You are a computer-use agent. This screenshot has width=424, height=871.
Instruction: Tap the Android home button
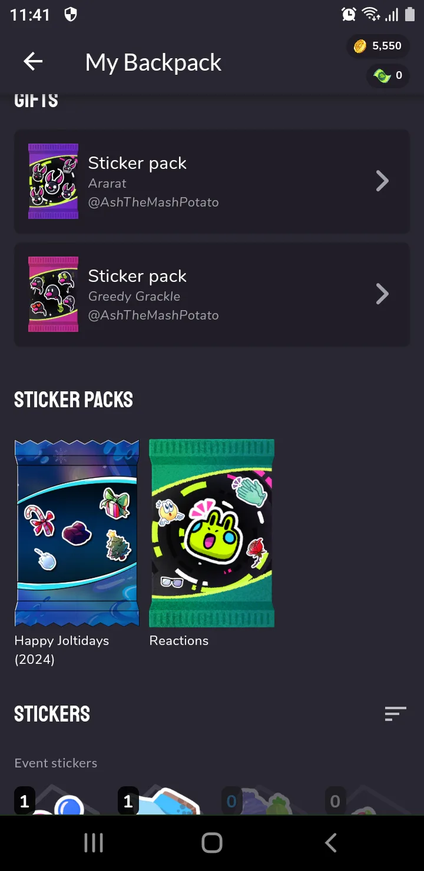click(212, 843)
